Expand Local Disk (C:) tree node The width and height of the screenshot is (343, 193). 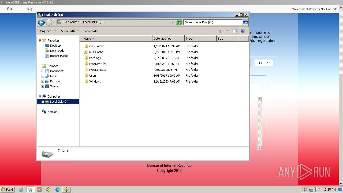pyautogui.click(x=43, y=102)
